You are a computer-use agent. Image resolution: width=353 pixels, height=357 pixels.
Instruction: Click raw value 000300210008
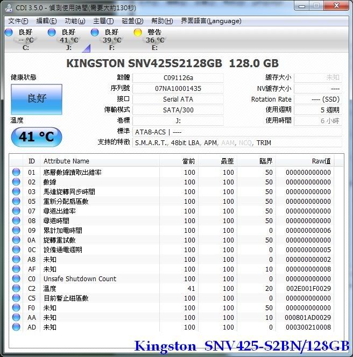pos(308,327)
